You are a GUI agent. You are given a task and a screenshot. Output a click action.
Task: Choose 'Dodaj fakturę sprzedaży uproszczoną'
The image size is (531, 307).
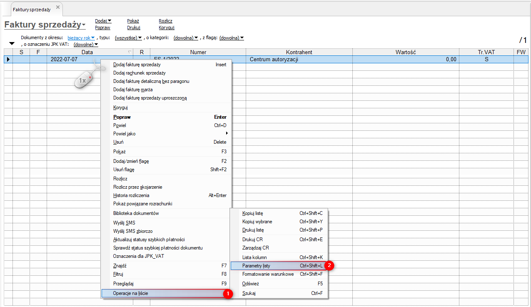point(166,98)
